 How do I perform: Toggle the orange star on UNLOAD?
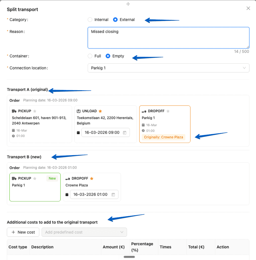click(100, 111)
